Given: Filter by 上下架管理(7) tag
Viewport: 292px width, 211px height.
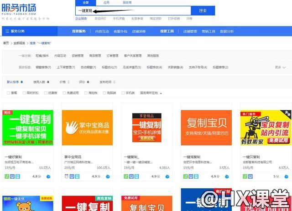Looking at the screenshot, I should click(x=66, y=67).
